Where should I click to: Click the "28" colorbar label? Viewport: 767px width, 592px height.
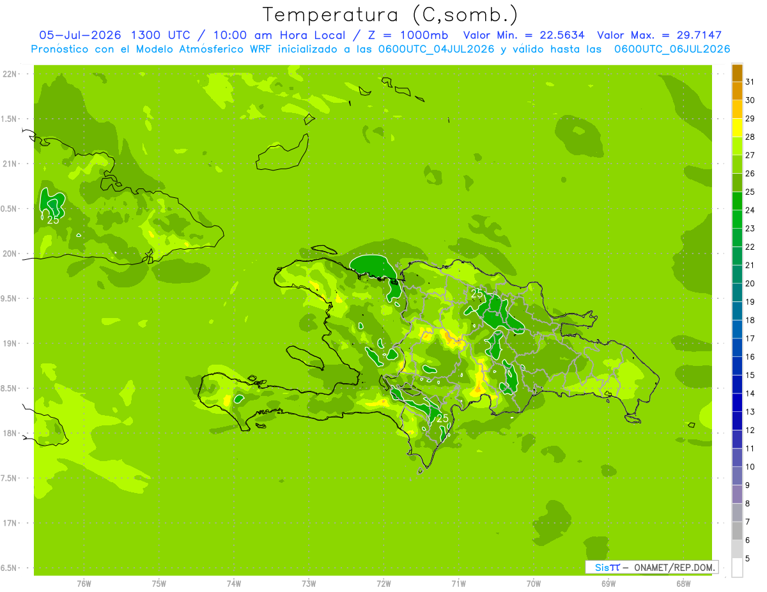750,137
